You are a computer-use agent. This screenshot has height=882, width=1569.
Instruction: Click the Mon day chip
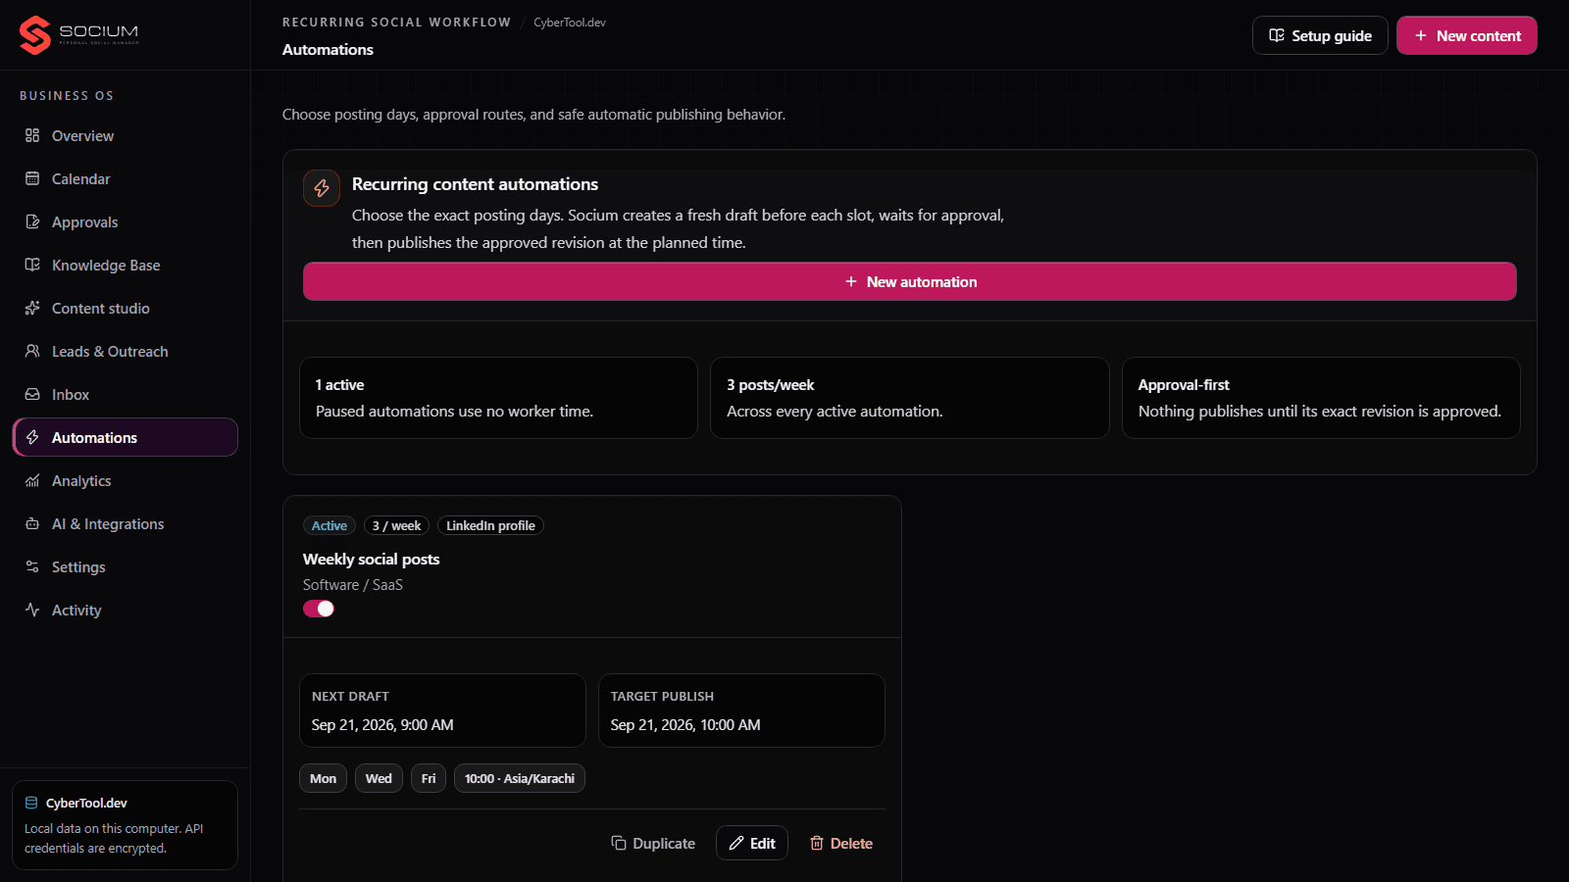click(323, 778)
